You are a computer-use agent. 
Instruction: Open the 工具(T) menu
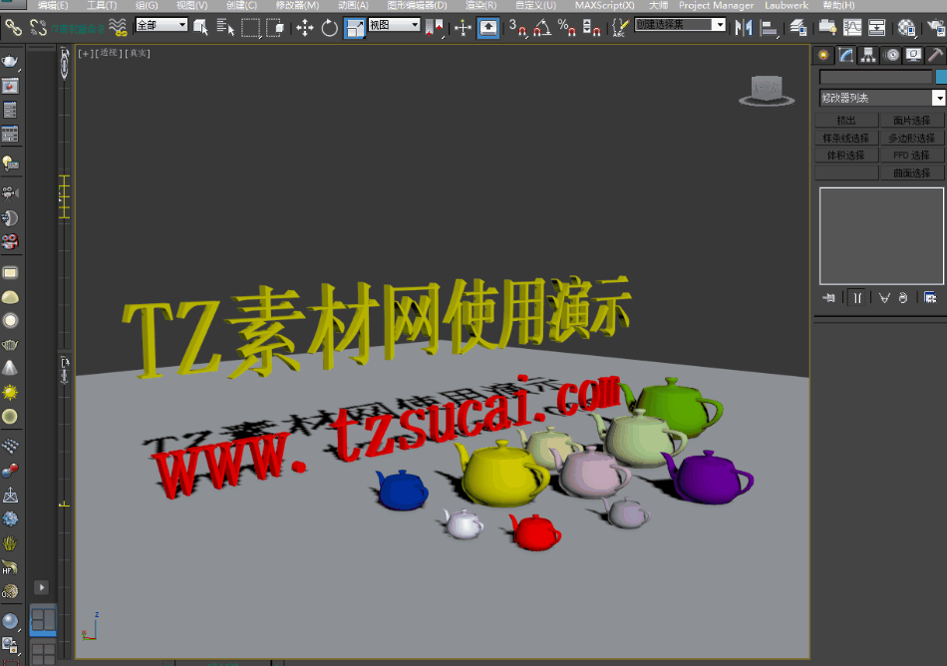102,5
